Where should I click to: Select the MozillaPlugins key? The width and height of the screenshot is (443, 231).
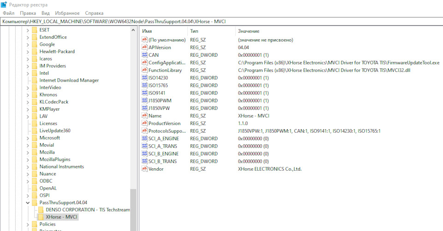pos(55,159)
